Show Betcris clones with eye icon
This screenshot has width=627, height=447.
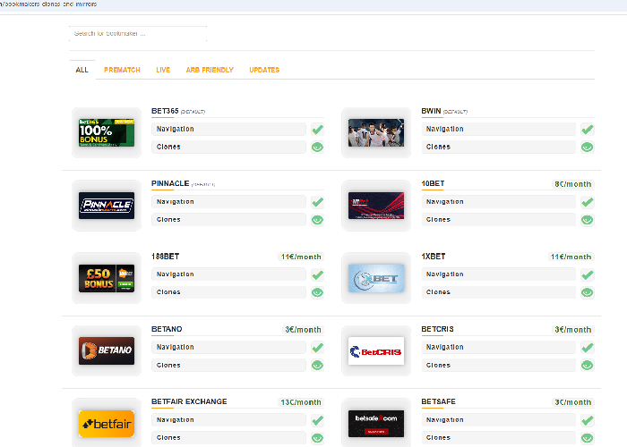(x=588, y=365)
